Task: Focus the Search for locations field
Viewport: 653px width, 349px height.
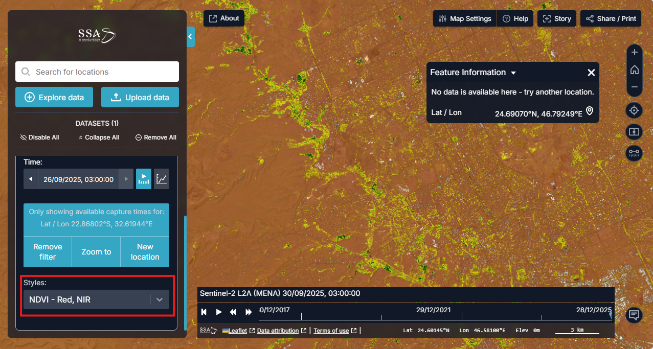Action: pyautogui.click(x=97, y=72)
